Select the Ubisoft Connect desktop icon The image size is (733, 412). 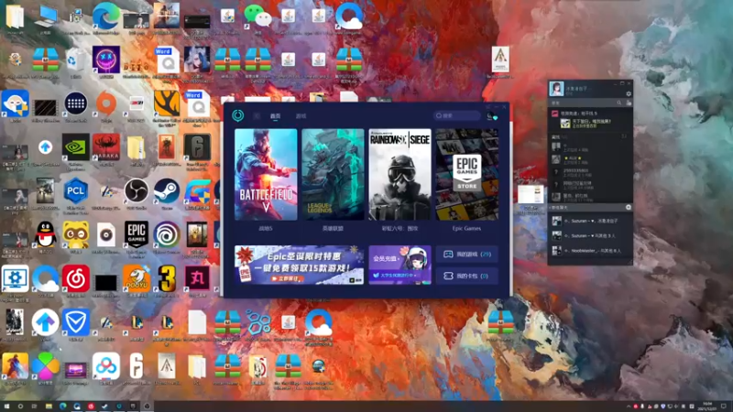point(167,237)
